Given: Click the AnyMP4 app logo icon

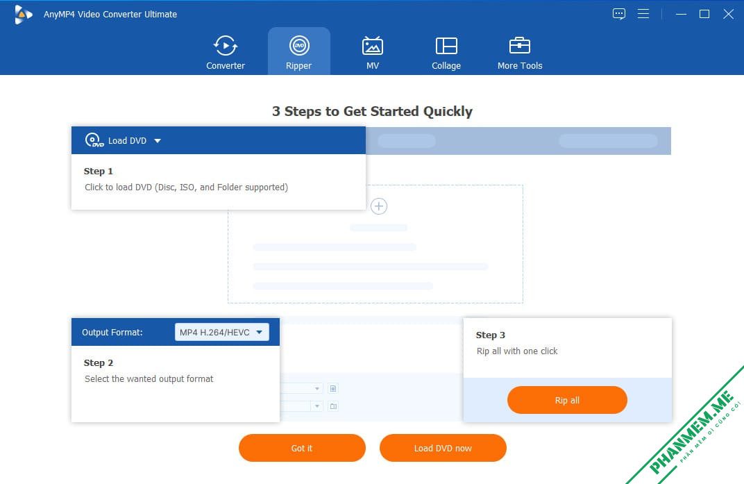Looking at the screenshot, I should pyautogui.click(x=23, y=15).
